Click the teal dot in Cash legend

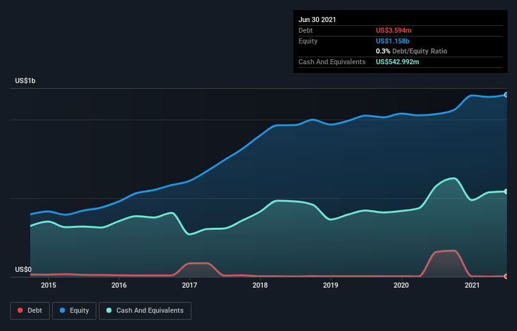(x=109, y=310)
